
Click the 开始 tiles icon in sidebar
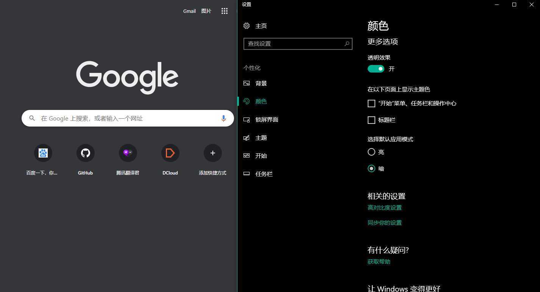pyautogui.click(x=247, y=156)
